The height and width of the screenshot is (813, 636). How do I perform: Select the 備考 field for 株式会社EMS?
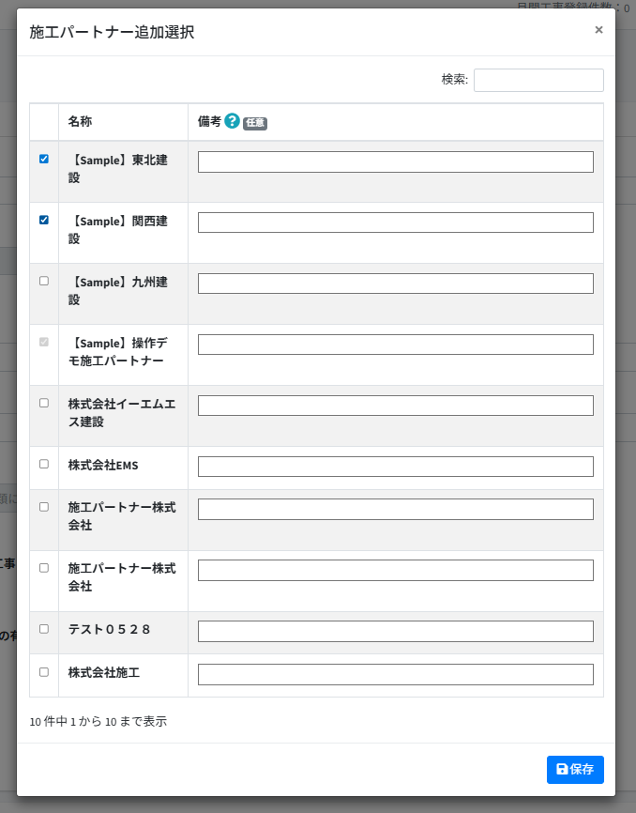click(x=395, y=467)
